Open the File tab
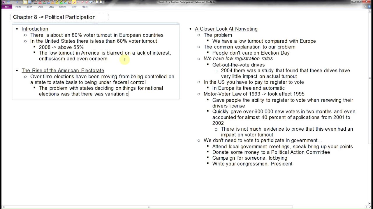Viewport: 373px width, 209px height. (x=7, y=7)
